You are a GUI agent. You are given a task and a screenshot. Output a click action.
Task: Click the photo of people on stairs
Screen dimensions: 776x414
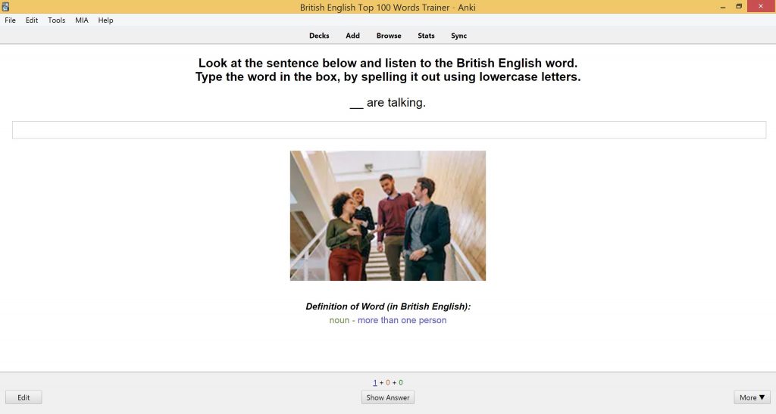click(388, 216)
